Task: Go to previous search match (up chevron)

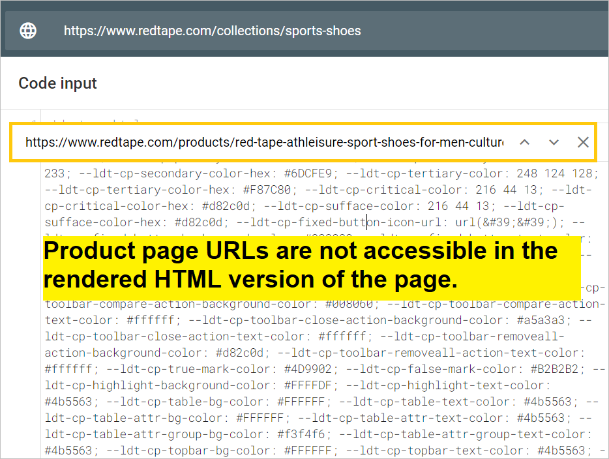Action: click(x=525, y=142)
